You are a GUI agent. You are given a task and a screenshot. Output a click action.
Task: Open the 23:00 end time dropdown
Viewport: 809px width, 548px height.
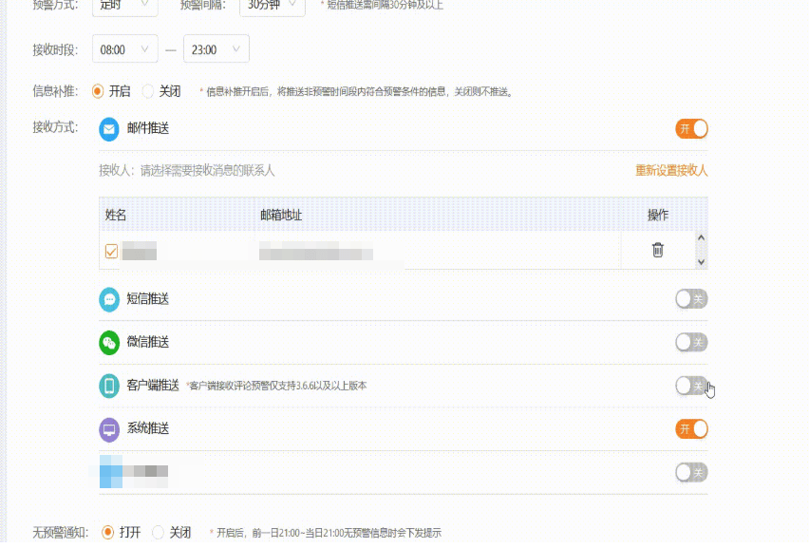[216, 49]
